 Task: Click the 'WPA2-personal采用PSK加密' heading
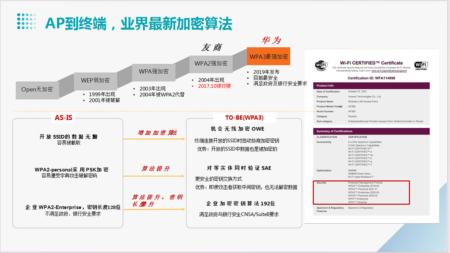pyautogui.click(x=71, y=170)
